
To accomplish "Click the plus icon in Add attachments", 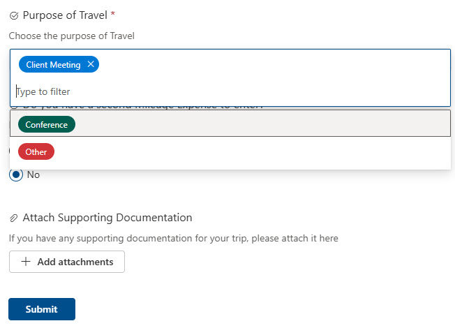I will pos(26,262).
